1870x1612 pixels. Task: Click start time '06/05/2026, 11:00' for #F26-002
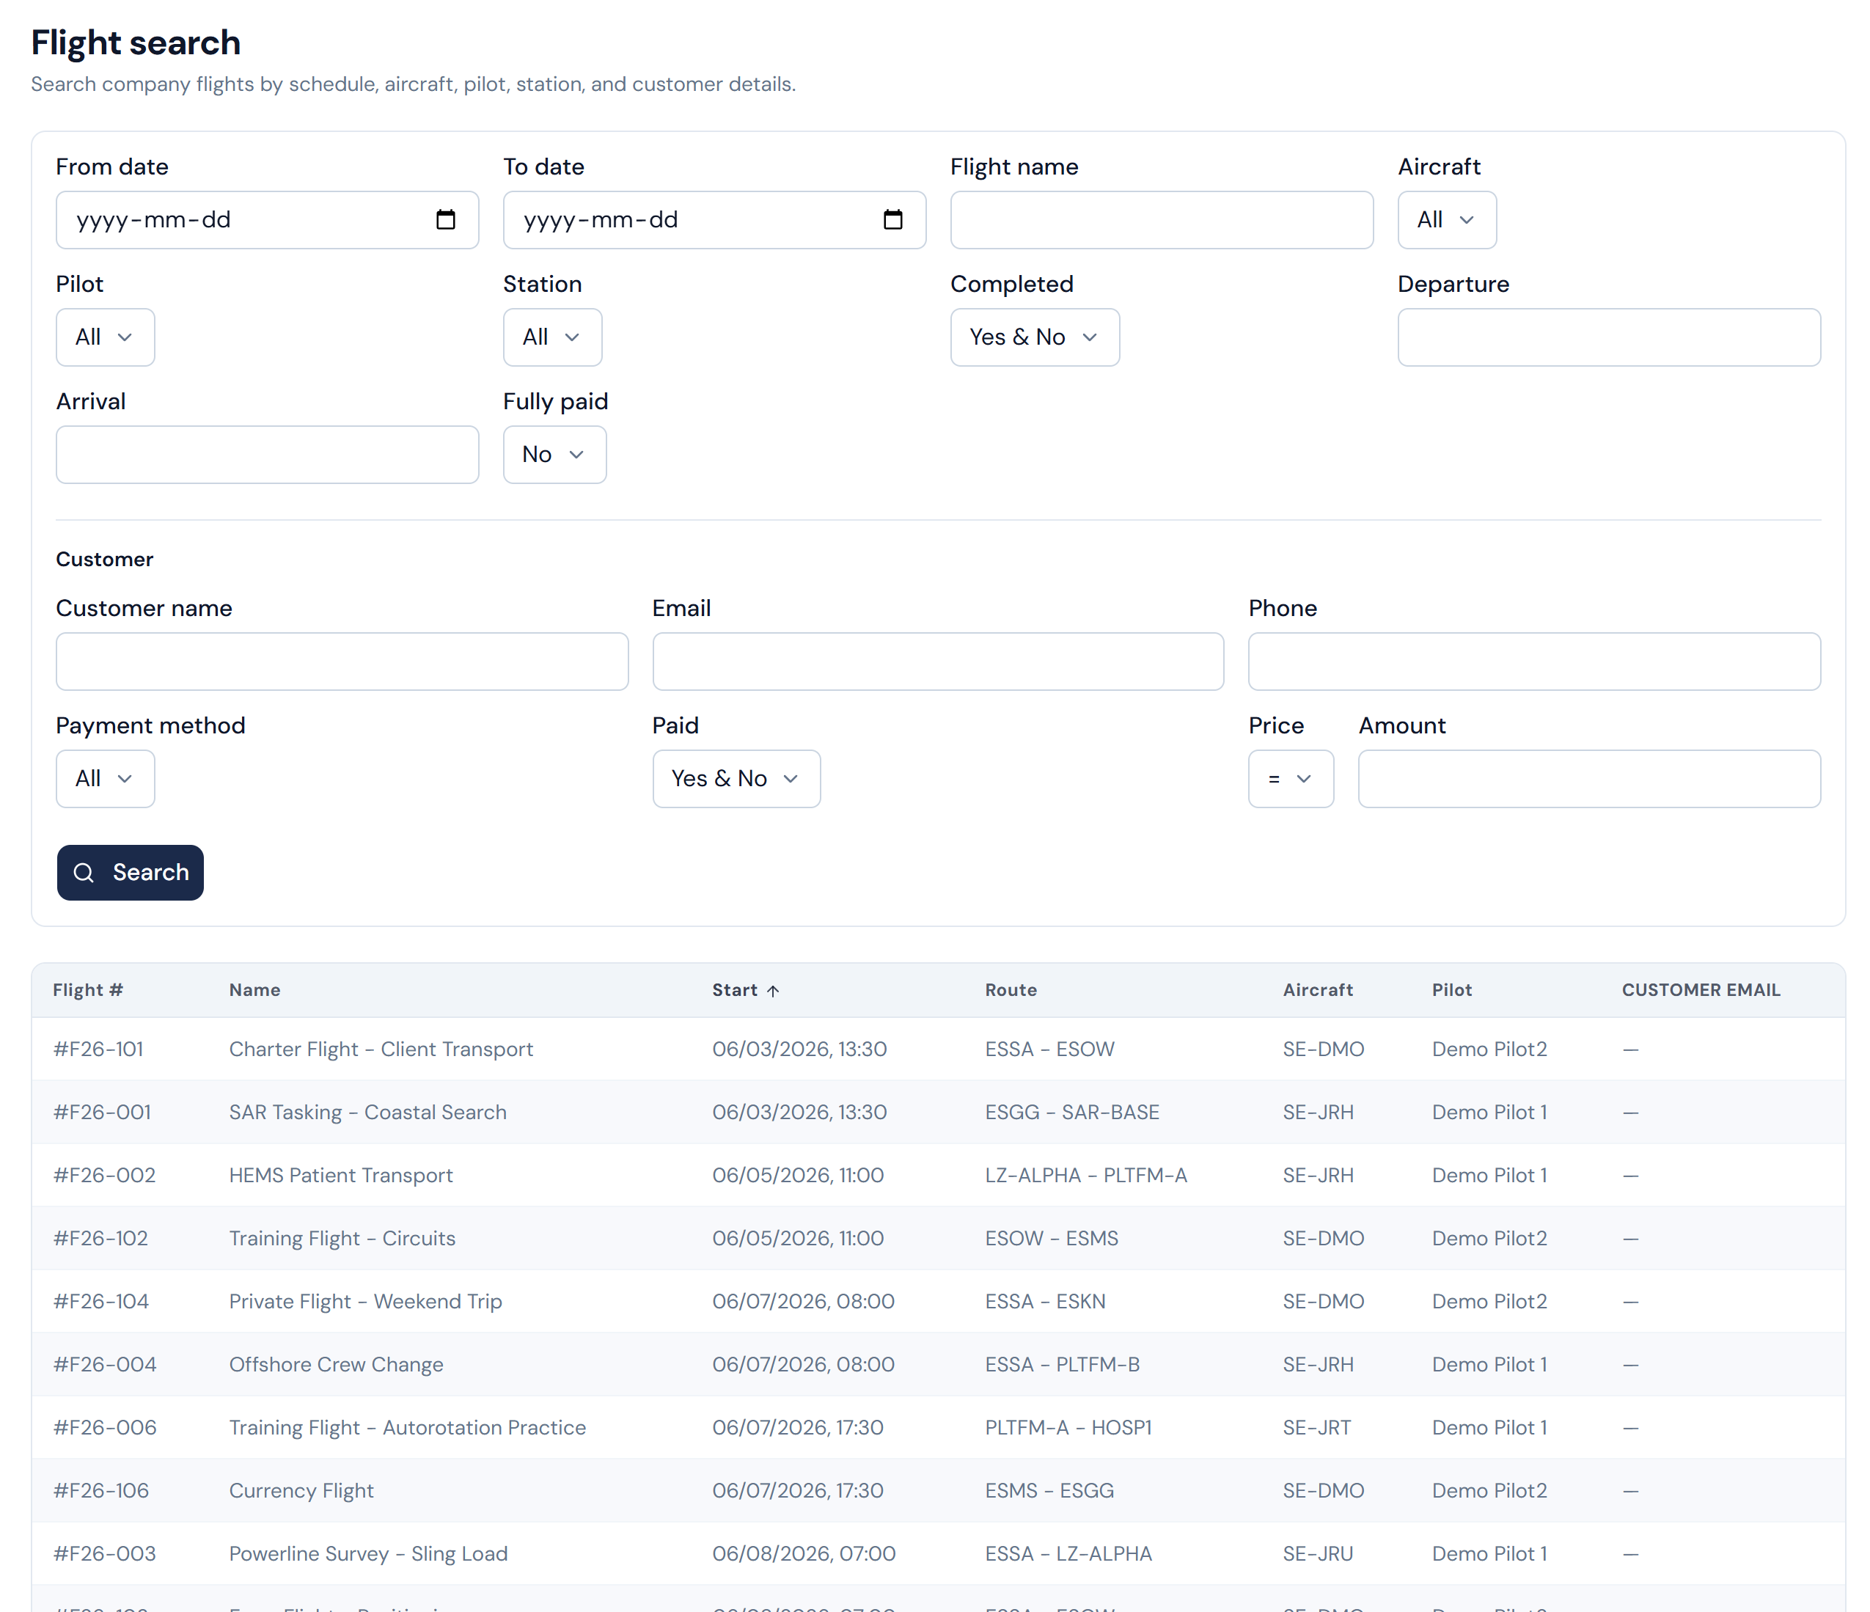tap(798, 1175)
